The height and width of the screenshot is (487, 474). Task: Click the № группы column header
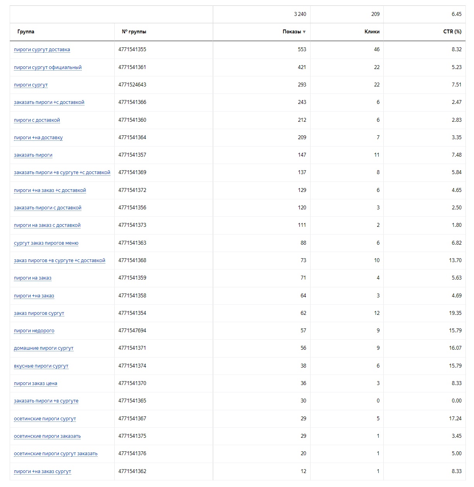pos(134,32)
